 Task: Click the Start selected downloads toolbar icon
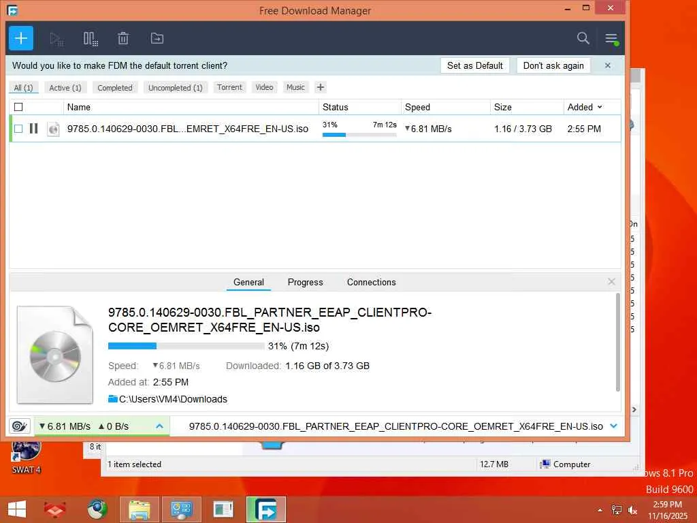point(56,39)
